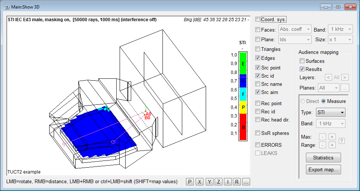Screen dimensions: 360x191
Task: Open the Type STI dropdown
Action: click(331, 113)
